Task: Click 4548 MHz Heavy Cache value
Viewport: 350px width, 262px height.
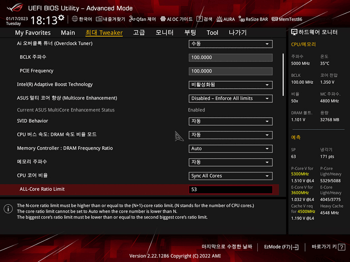Action: coord(329,213)
